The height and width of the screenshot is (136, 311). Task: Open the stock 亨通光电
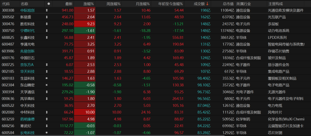point(28,44)
